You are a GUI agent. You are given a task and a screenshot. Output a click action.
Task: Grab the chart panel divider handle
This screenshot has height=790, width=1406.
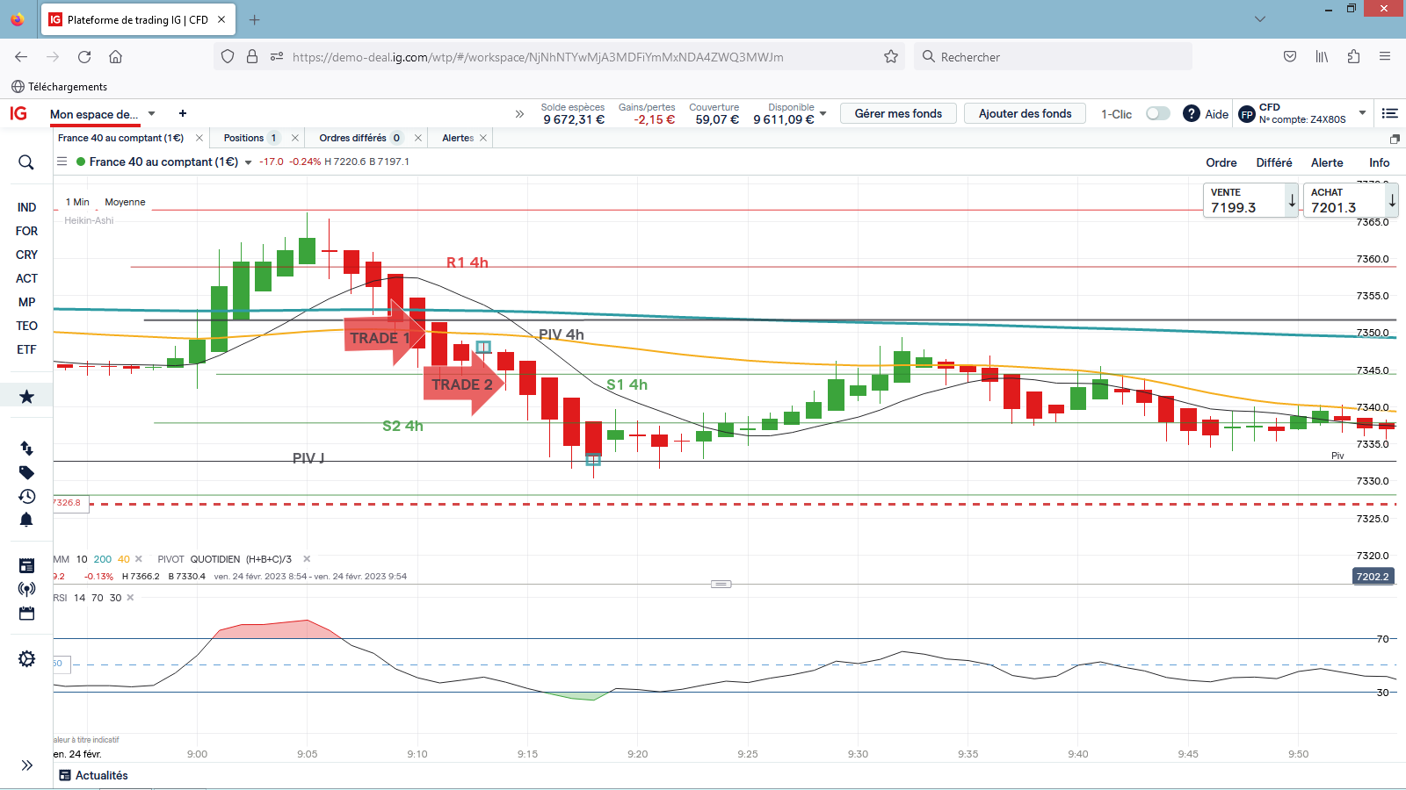tap(721, 584)
